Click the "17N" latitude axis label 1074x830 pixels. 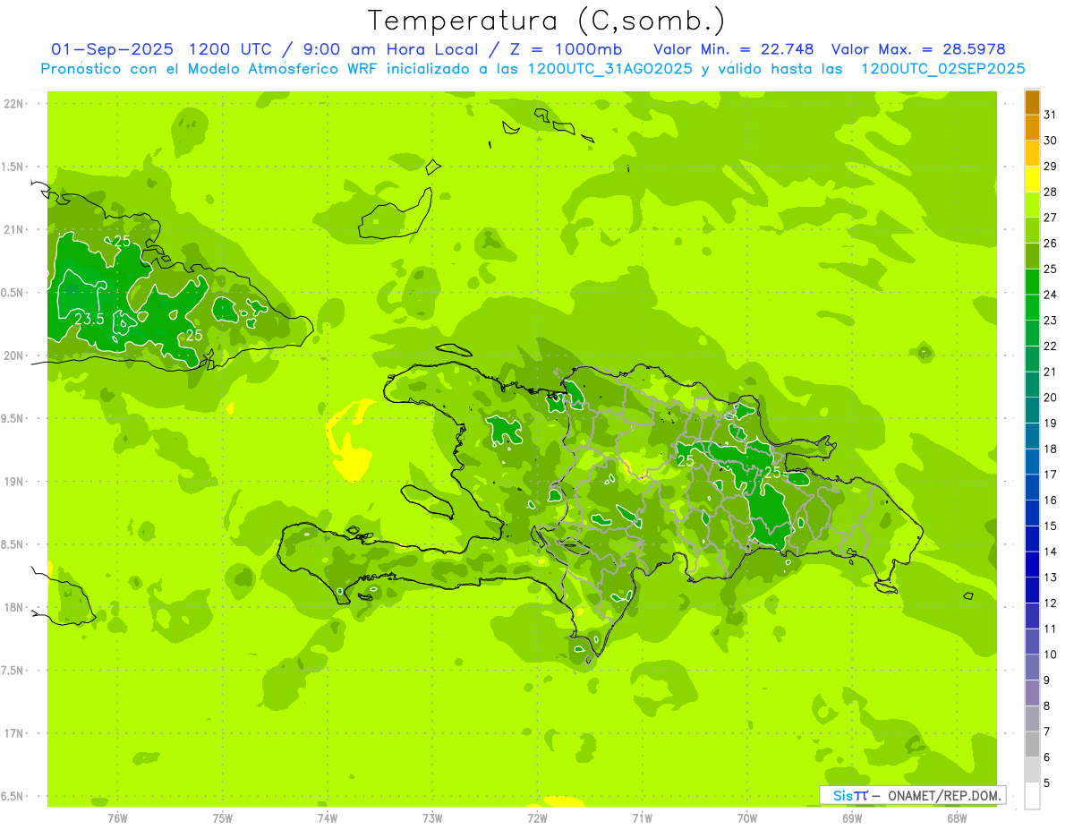tap(13, 733)
